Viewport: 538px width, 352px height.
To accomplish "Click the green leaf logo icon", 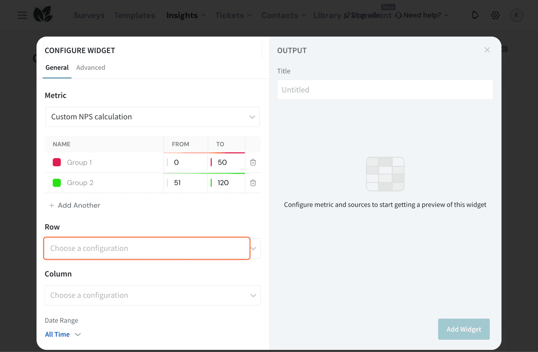I will pyautogui.click(x=43, y=14).
